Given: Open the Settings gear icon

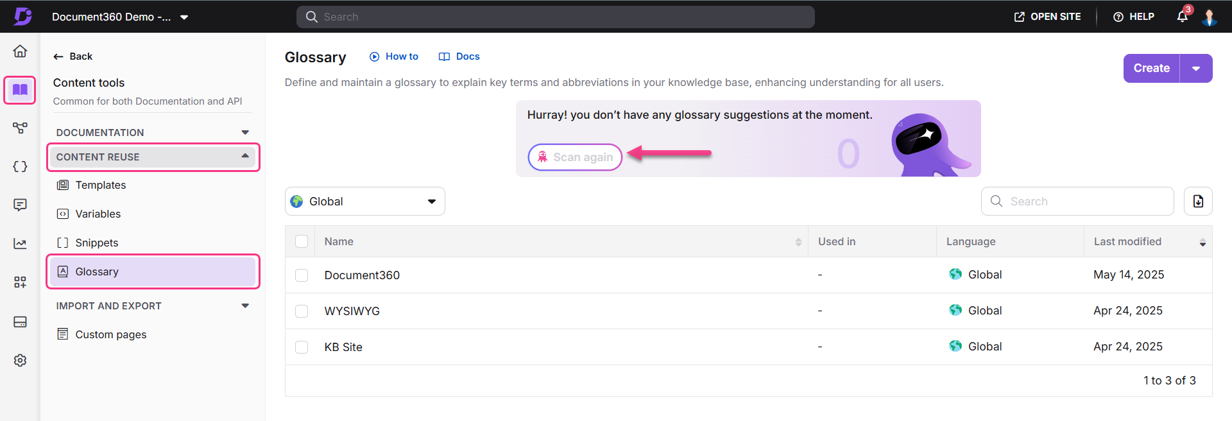Looking at the screenshot, I should point(20,361).
